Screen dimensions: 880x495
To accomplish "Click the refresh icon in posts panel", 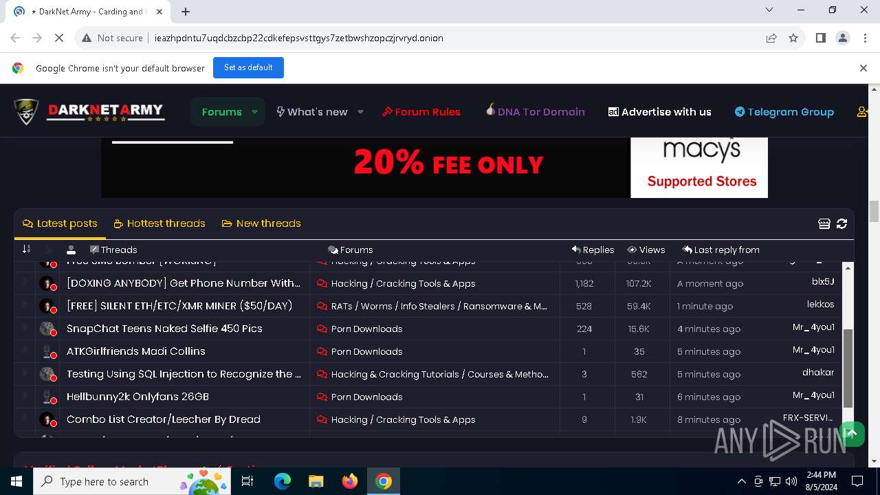I will pyautogui.click(x=841, y=223).
